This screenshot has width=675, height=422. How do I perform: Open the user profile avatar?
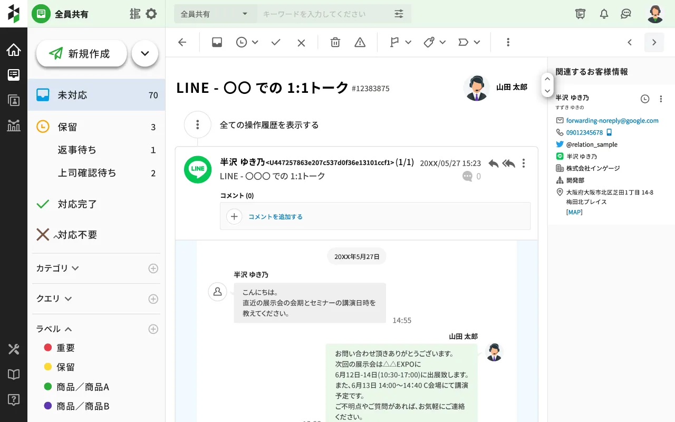[x=655, y=14]
